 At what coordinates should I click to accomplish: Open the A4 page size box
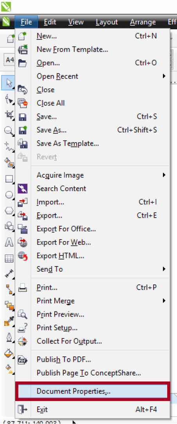coord(9,60)
